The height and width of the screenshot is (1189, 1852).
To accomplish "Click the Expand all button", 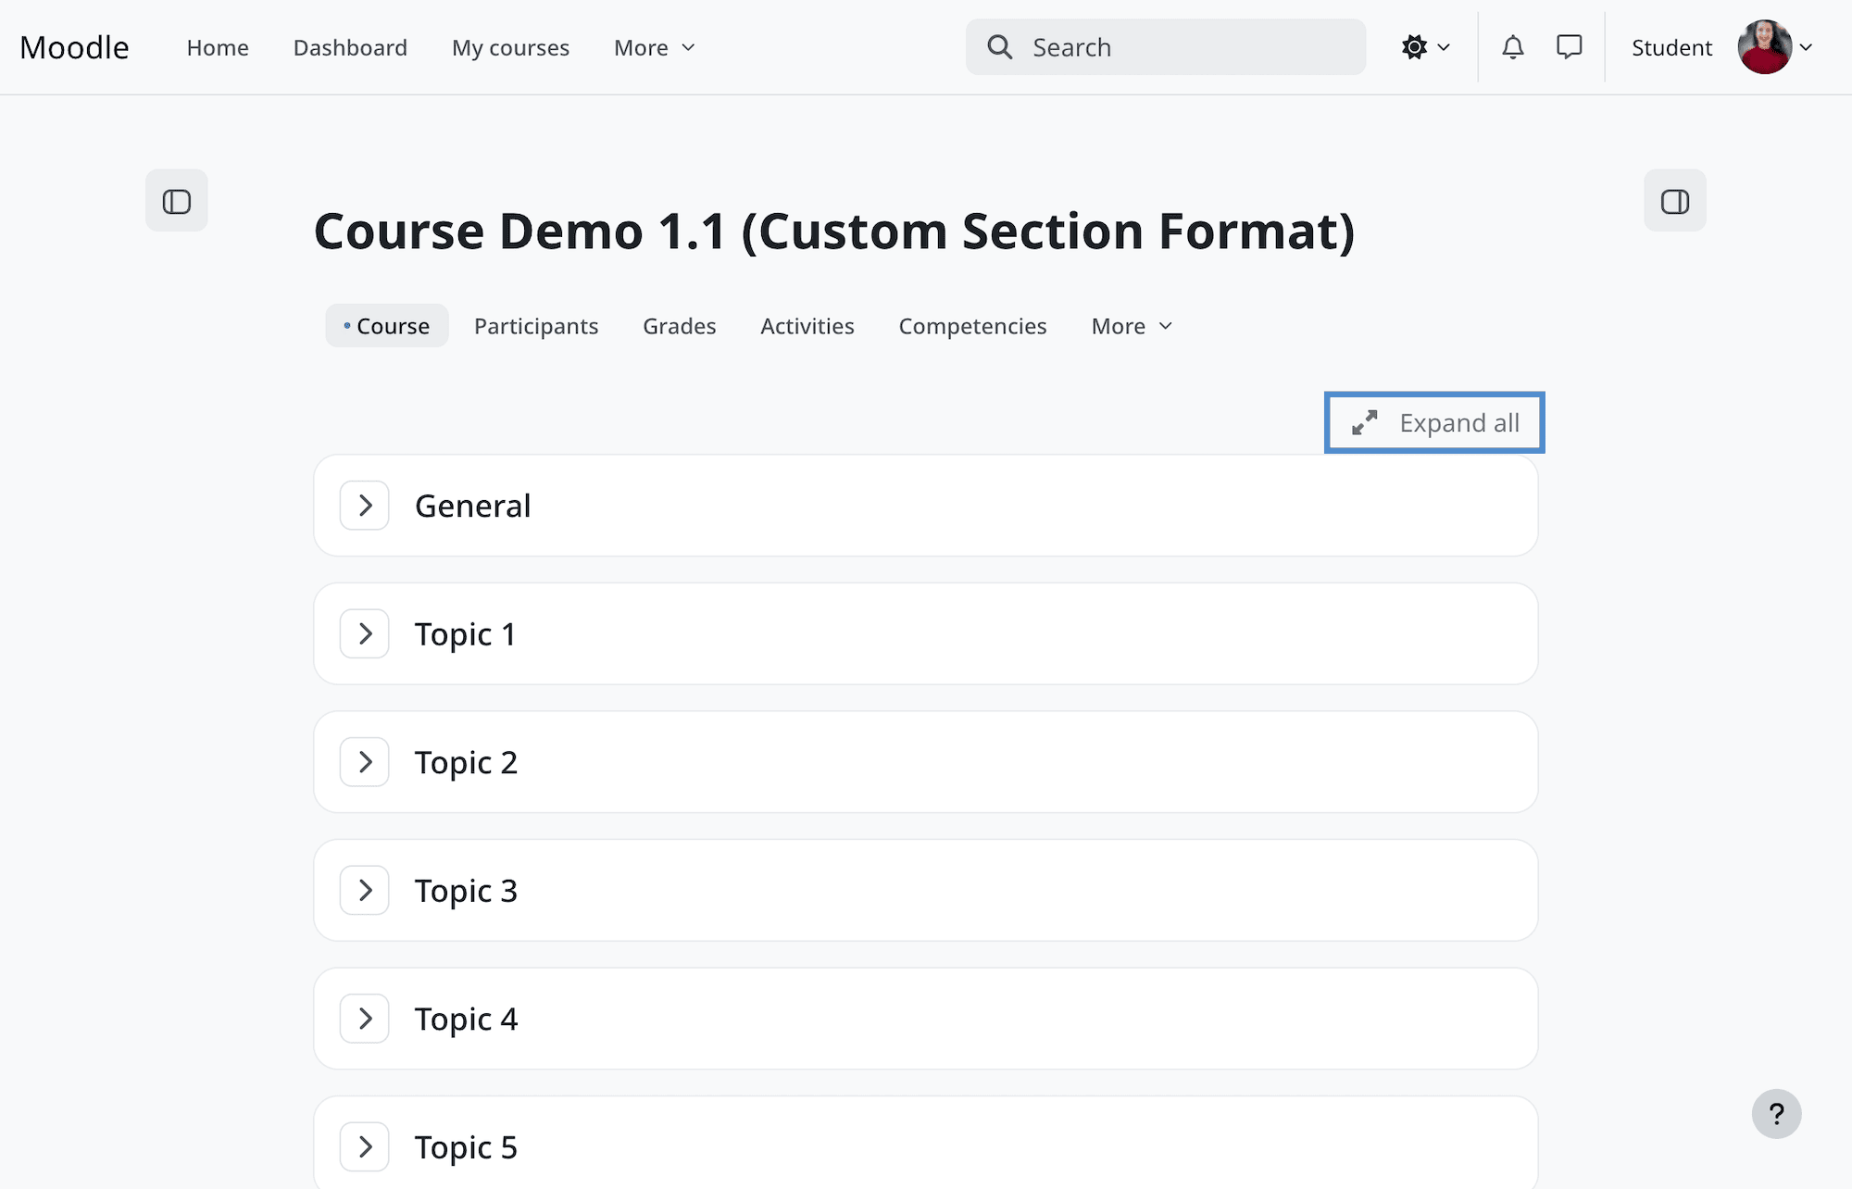I will pyautogui.click(x=1434, y=423).
